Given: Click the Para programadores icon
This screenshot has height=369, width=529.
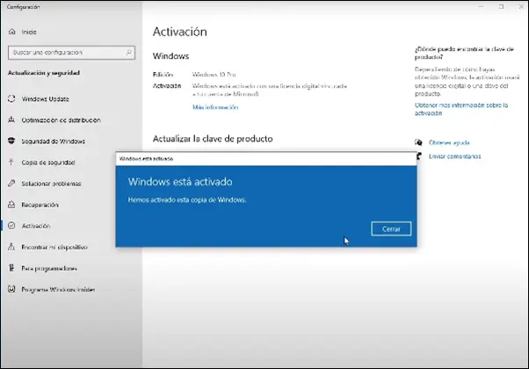Looking at the screenshot, I should pyautogui.click(x=11, y=268).
